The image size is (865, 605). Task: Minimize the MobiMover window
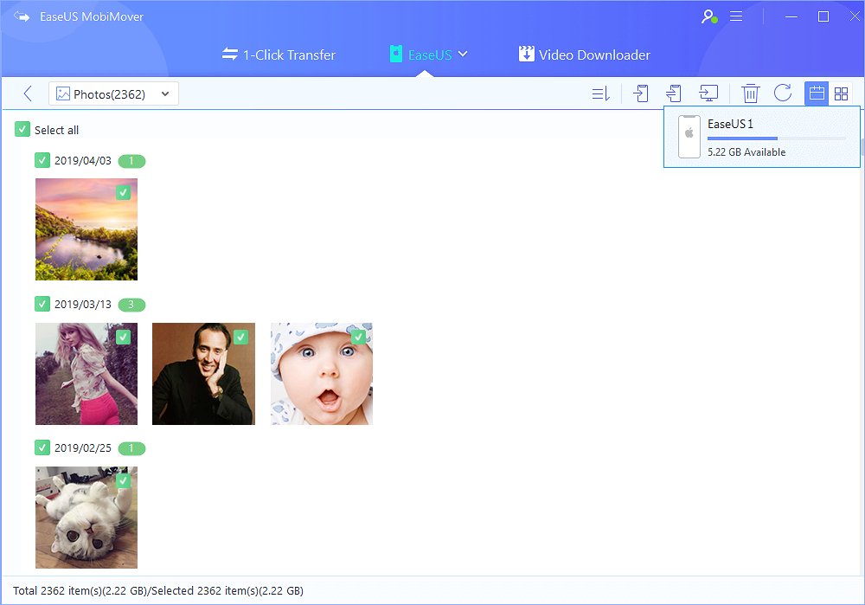tap(791, 16)
